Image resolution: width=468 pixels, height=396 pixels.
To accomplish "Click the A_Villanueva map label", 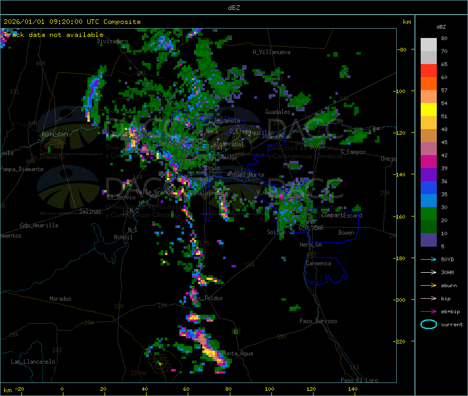I will (271, 52).
